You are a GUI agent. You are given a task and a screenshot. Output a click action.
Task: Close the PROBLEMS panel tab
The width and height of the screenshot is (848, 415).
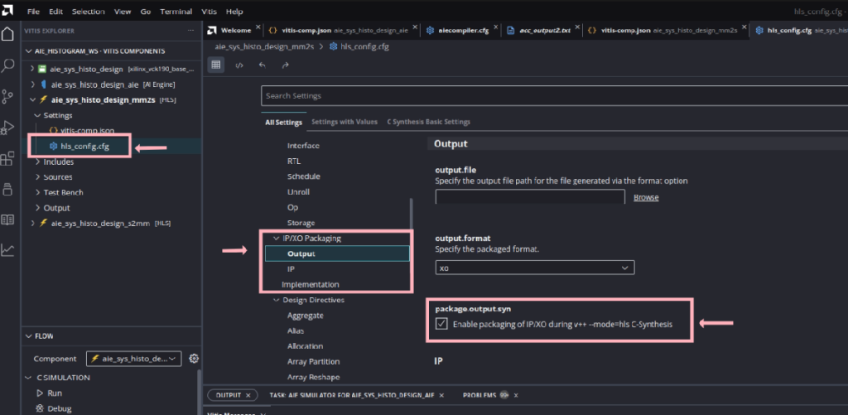coord(515,395)
